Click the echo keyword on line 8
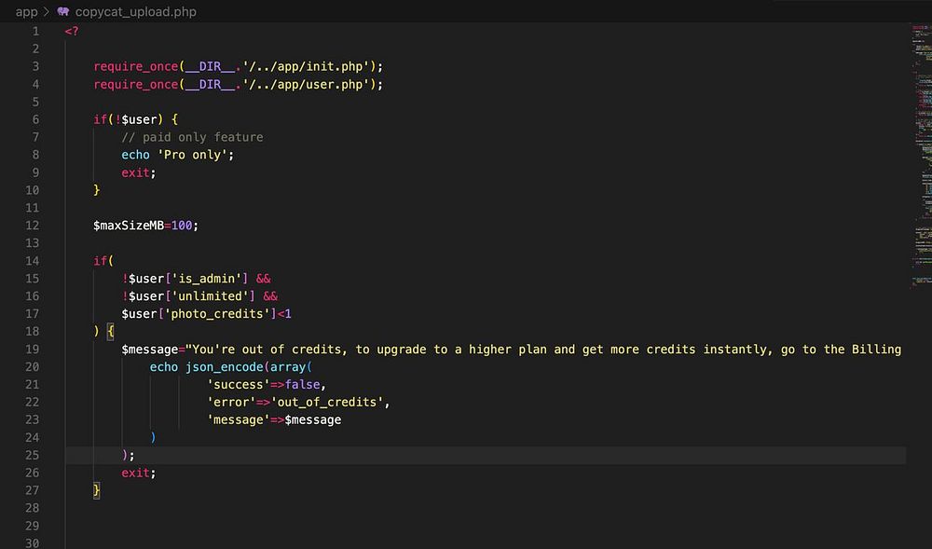Image resolution: width=932 pixels, height=549 pixels. [x=135, y=155]
